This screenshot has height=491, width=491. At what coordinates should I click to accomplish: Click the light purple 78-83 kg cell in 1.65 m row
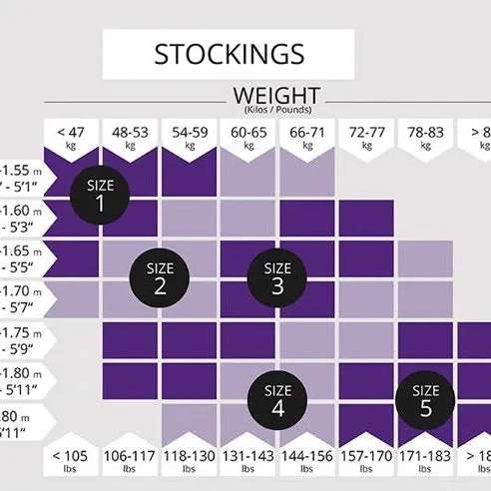coord(425,258)
